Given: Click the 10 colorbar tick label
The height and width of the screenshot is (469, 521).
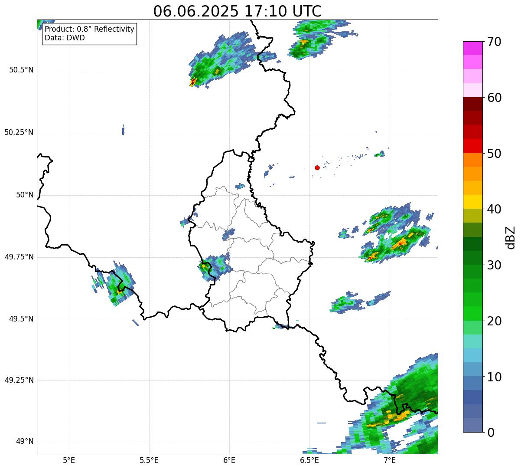Looking at the screenshot, I should 494,377.
